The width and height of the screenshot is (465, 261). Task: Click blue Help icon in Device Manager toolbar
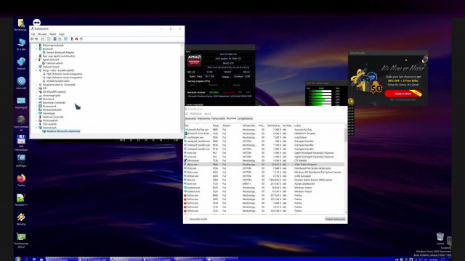[x=55, y=38]
